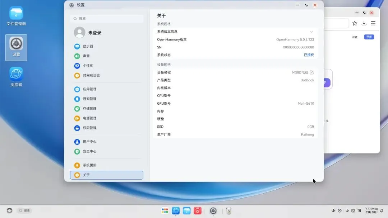The height and width of the screenshot is (218, 388).
Task: Click the CPU型号 row label
Action: coord(164,95)
